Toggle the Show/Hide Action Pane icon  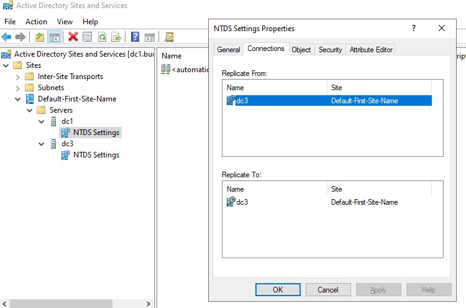pos(150,37)
